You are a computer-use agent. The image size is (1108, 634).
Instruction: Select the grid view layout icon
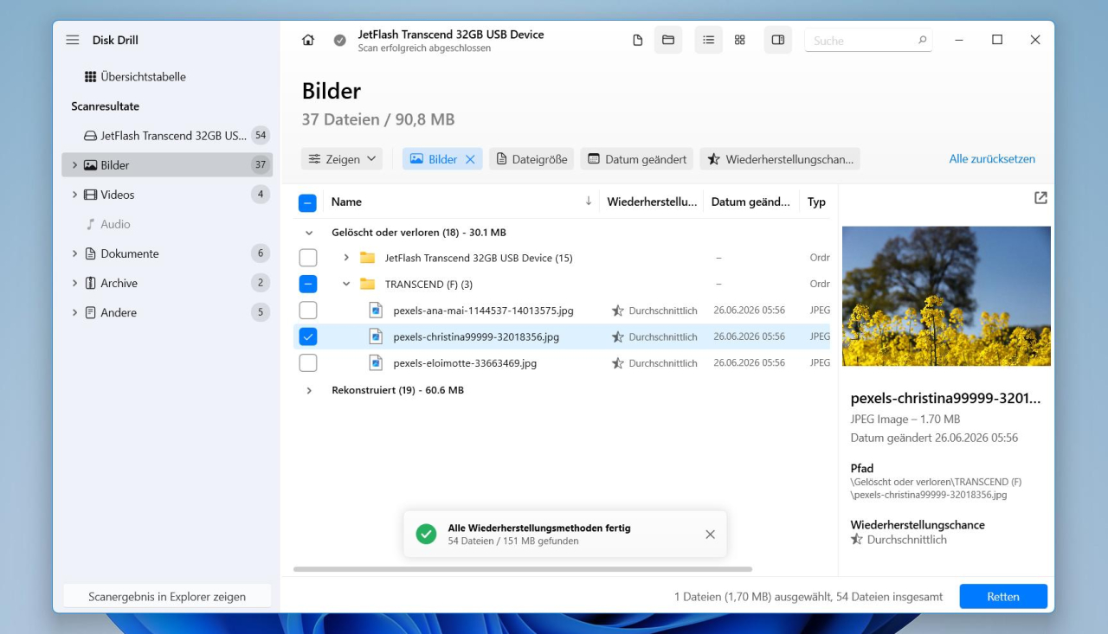(x=739, y=40)
